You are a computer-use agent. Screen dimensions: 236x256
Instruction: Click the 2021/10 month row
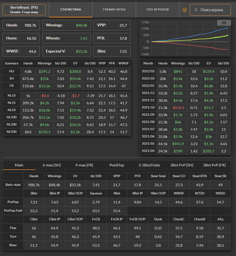tap(185, 108)
